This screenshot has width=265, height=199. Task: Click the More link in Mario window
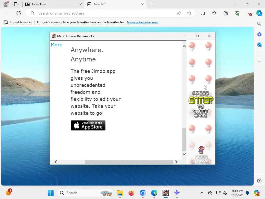pos(57,45)
